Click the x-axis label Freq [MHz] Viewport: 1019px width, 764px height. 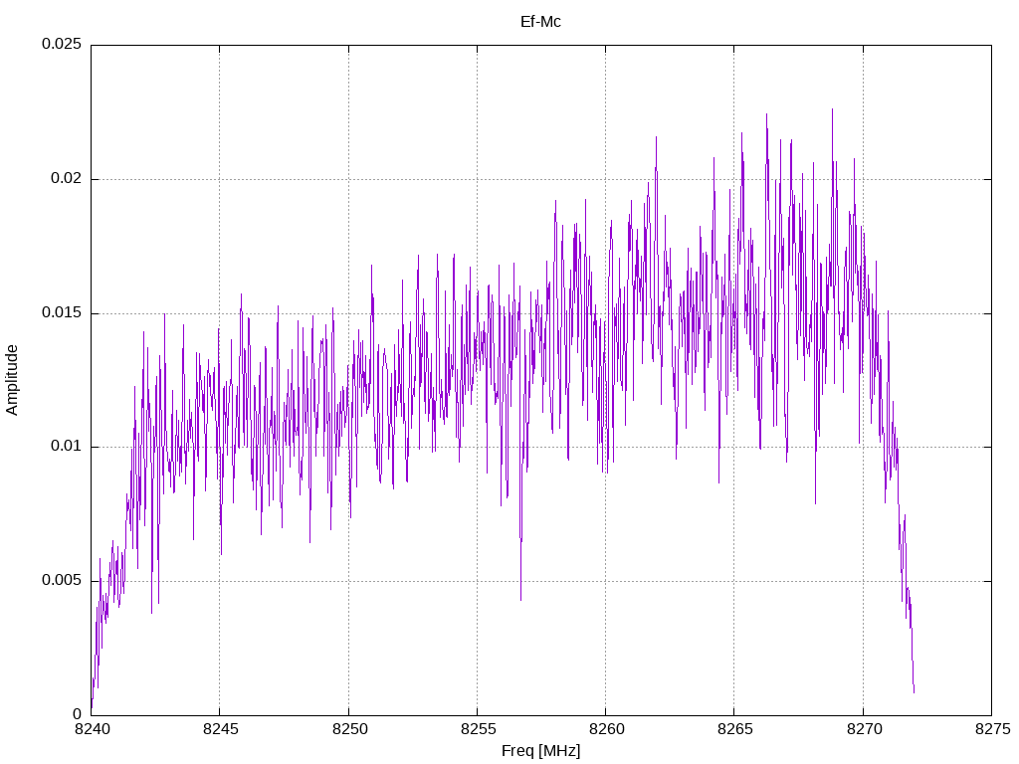(x=540, y=751)
